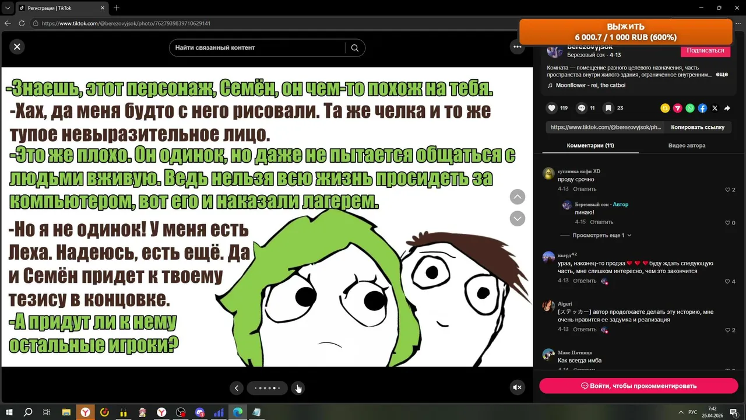Show hidden system tray icons chevron
The width and height of the screenshot is (746, 420).
click(x=680, y=412)
